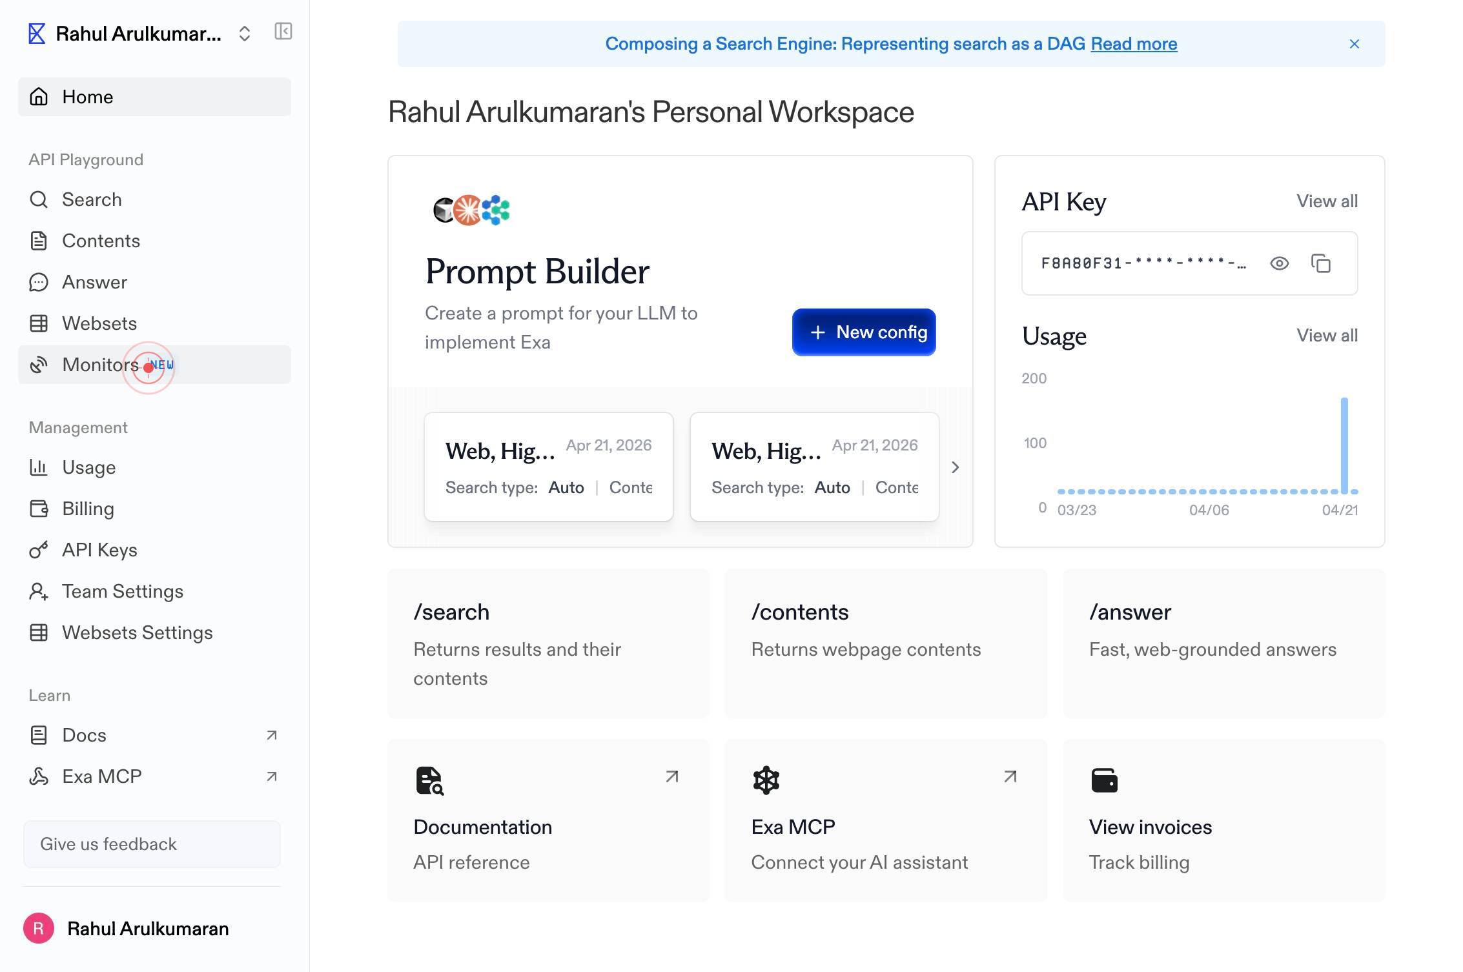Viewport: 1463px width, 972px height.
Task: Click the Websets Settings table icon
Action: (x=39, y=633)
